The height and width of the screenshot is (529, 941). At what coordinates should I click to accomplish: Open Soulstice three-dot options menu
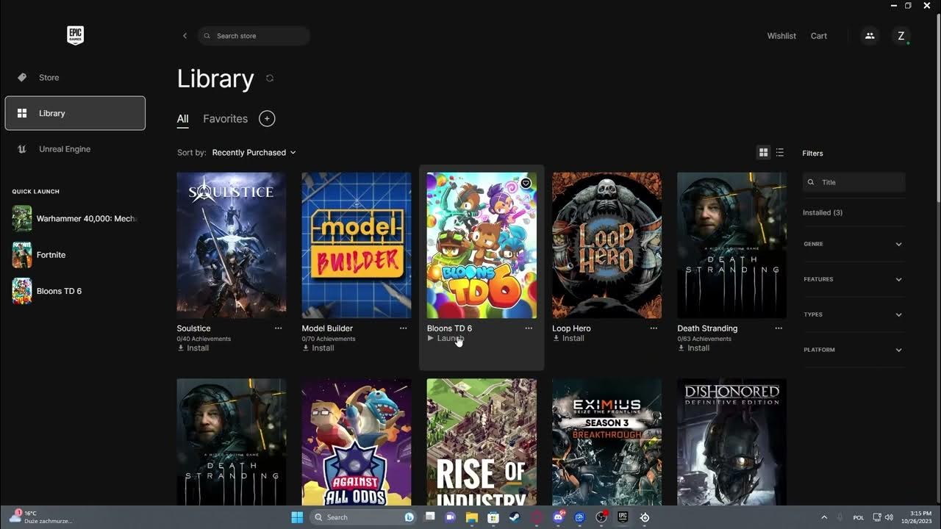coord(278,328)
